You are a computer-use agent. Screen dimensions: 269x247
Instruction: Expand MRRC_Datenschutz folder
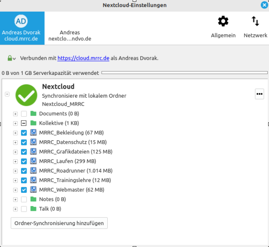[x=15, y=142]
